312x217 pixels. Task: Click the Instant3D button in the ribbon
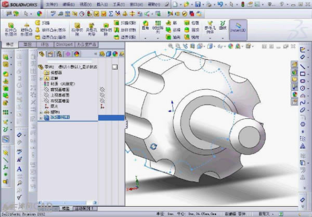coord(238,28)
